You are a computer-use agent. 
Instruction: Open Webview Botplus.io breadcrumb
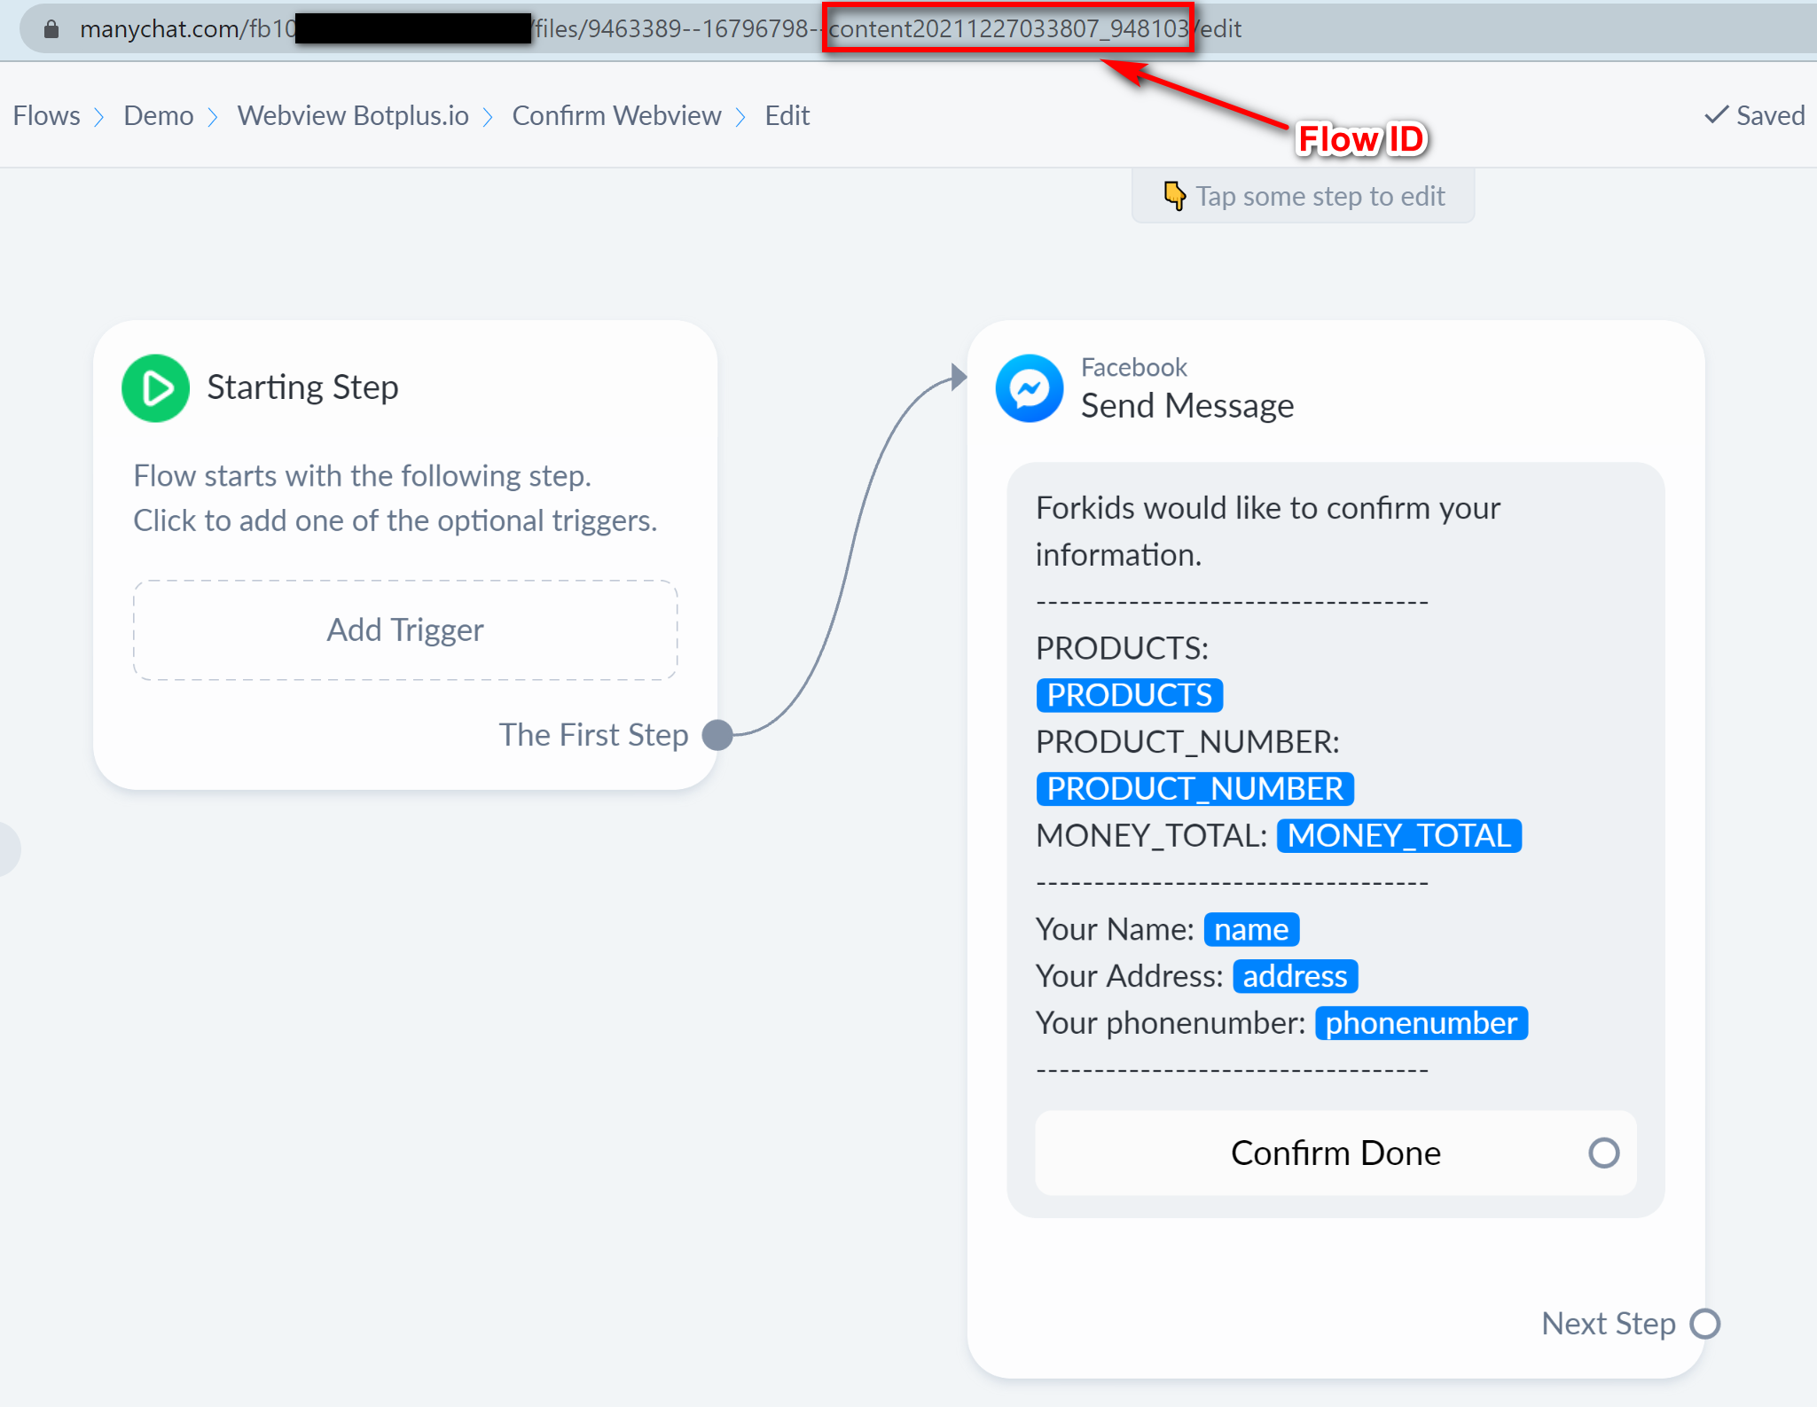click(352, 115)
